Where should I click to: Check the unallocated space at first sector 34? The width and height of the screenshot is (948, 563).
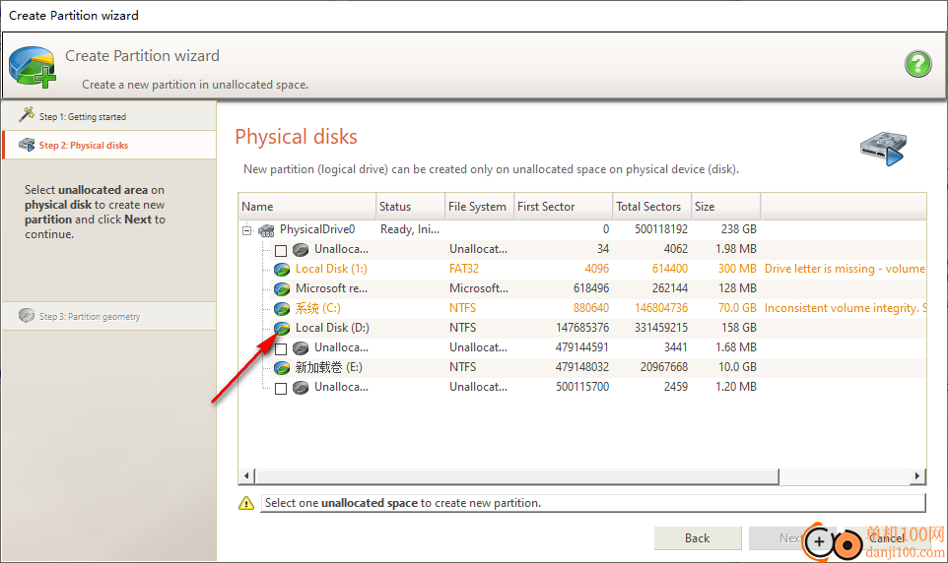coord(281,250)
